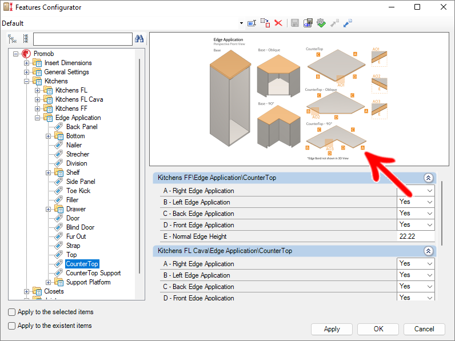Select Side Panel in the tree
Image resolution: width=455 pixels, height=341 pixels.
[x=81, y=182]
